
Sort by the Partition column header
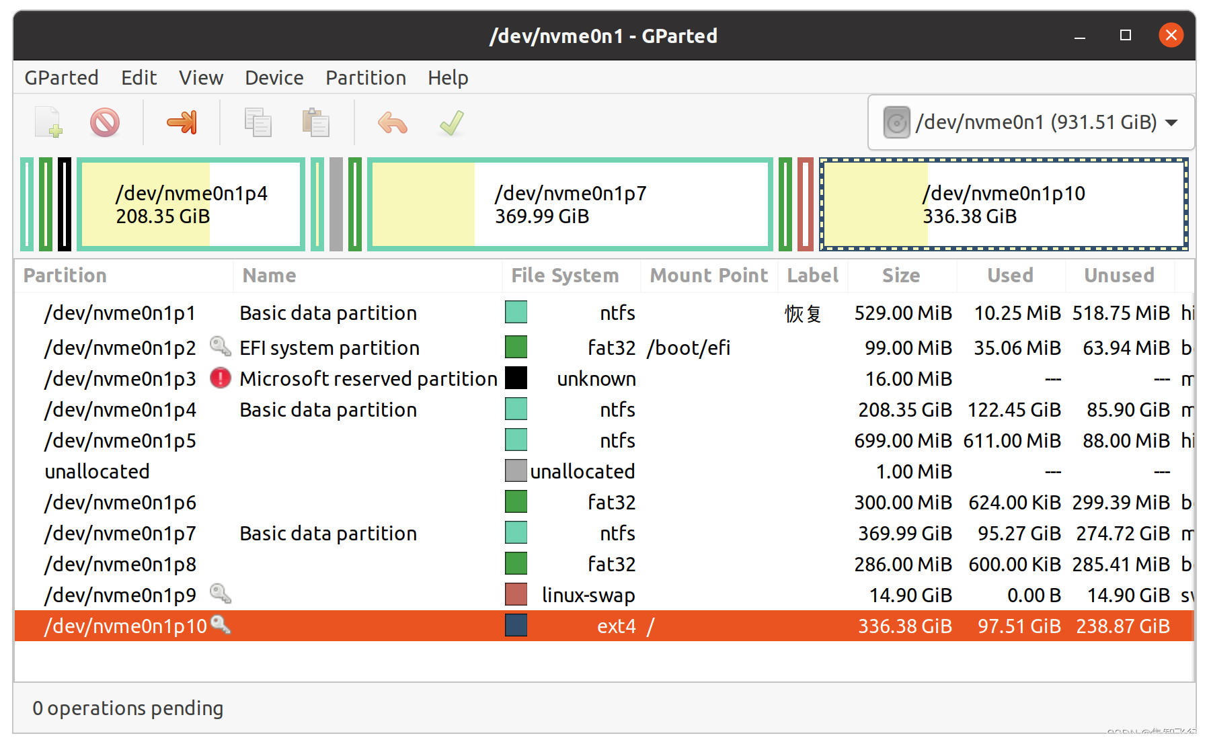124,276
